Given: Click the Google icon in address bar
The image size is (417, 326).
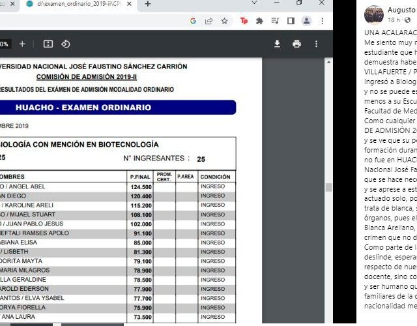Looking at the screenshot, I should coord(193,21).
